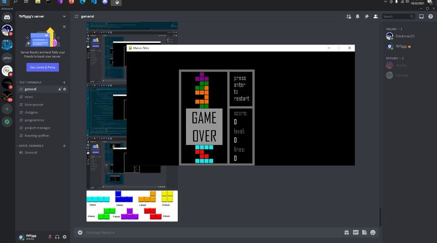Click the attach file plus icon

tap(80, 232)
